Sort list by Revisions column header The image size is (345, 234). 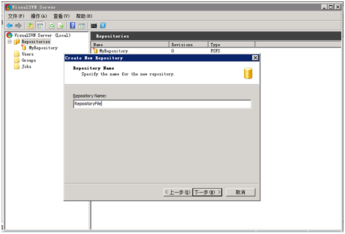[x=189, y=44]
